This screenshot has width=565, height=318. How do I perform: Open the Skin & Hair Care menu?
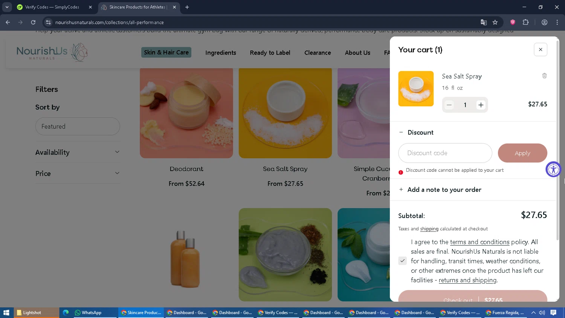(x=166, y=52)
